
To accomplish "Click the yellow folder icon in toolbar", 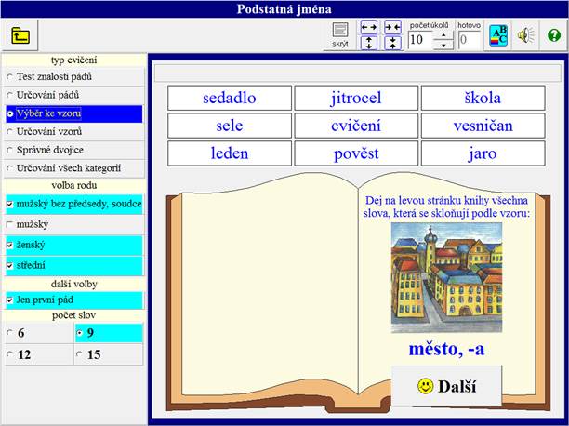I will point(20,36).
